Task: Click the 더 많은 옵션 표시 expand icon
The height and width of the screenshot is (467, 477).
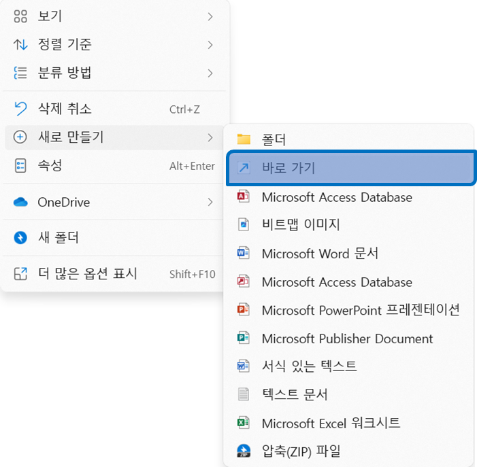Action: (x=20, y=274)
